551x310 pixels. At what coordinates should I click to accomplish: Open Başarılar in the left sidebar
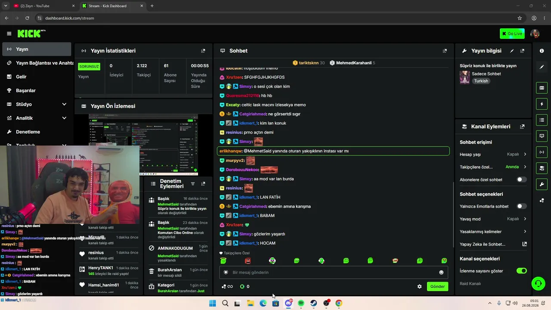37,90
